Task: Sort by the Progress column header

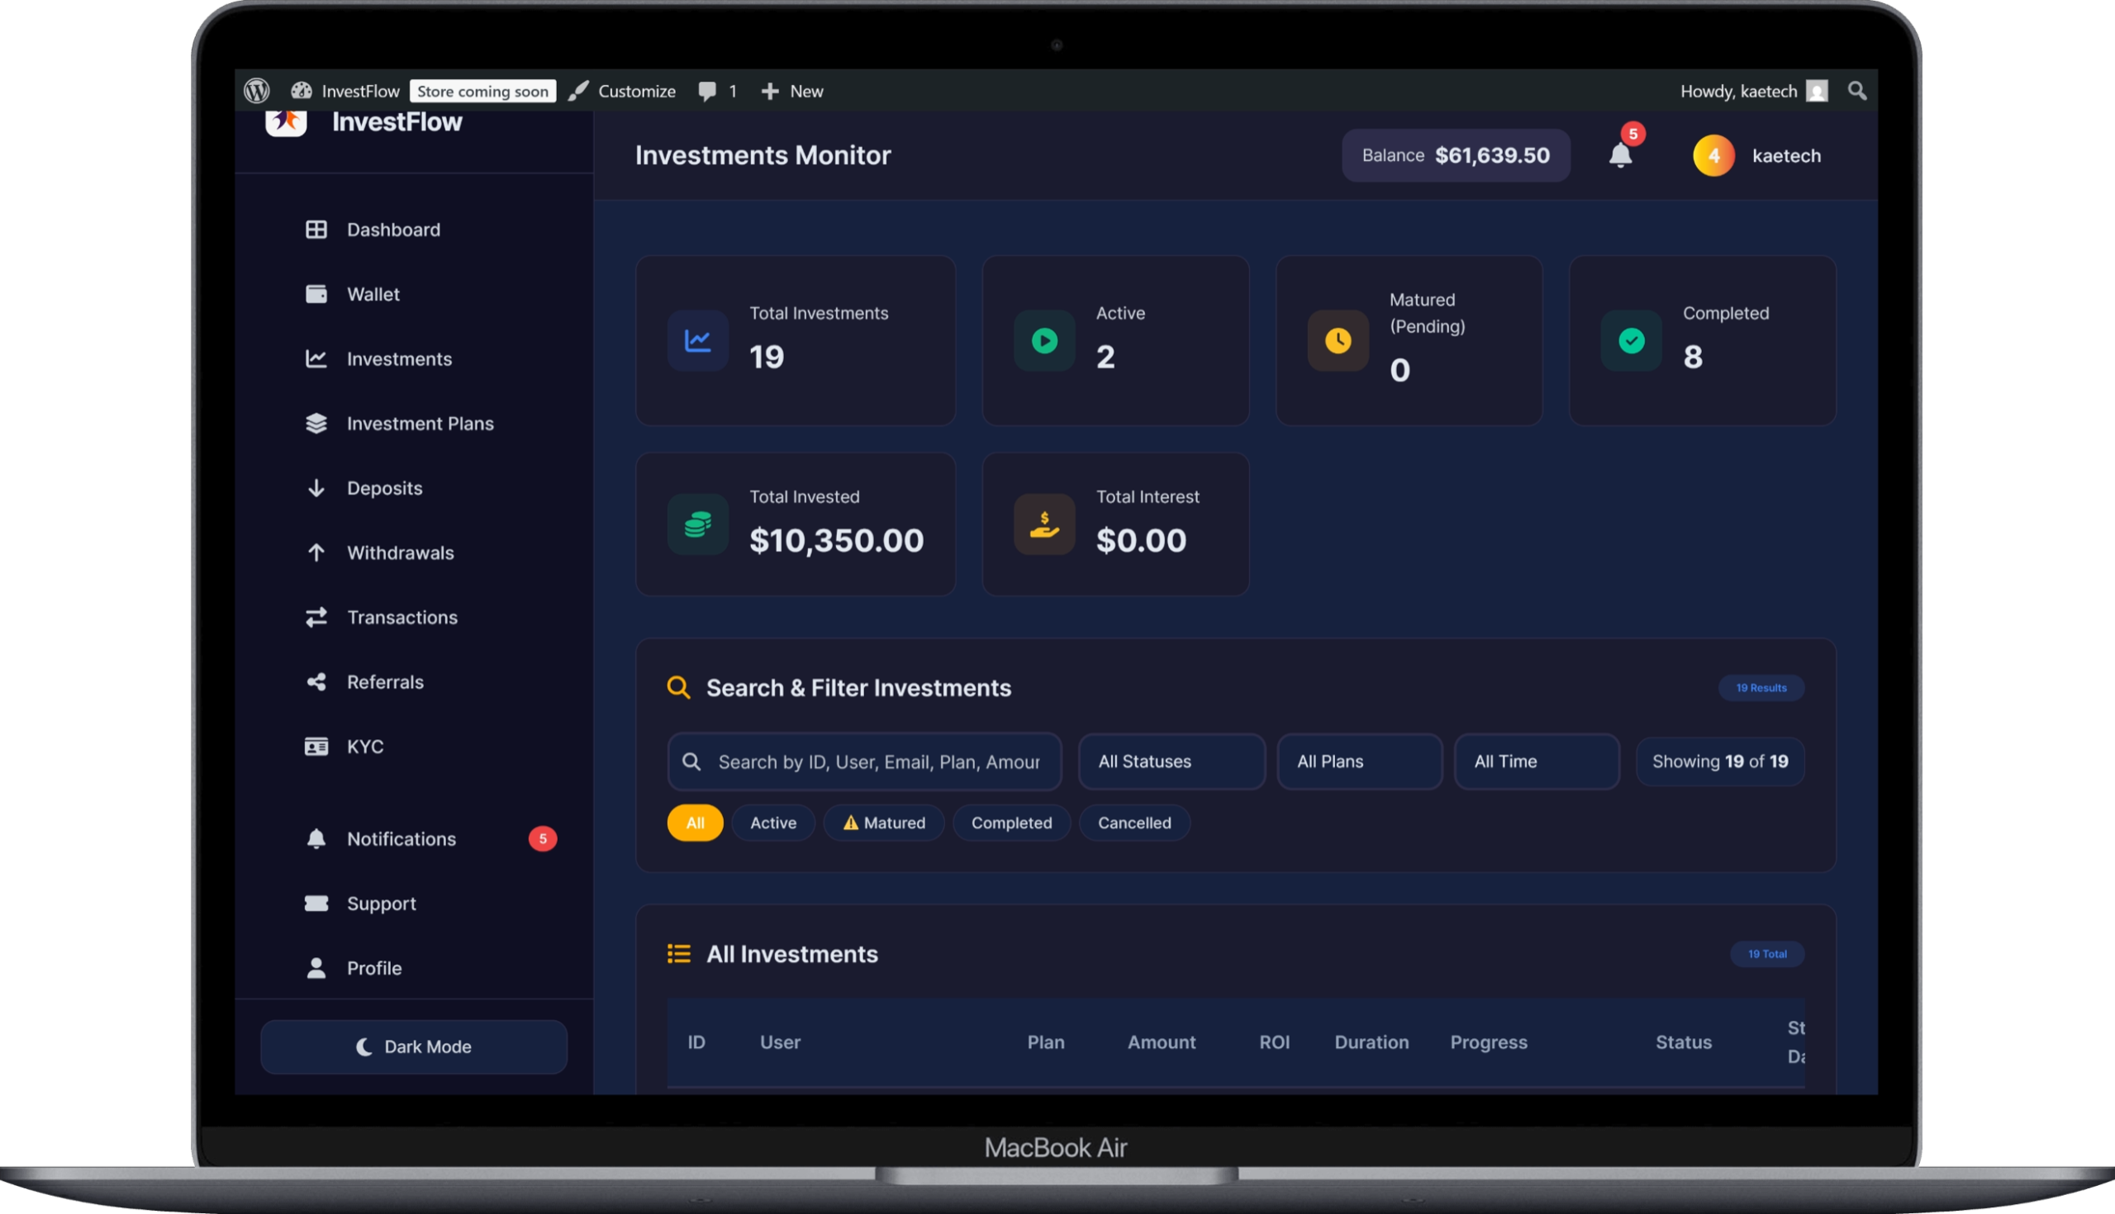Action: pos(1489,1042)
